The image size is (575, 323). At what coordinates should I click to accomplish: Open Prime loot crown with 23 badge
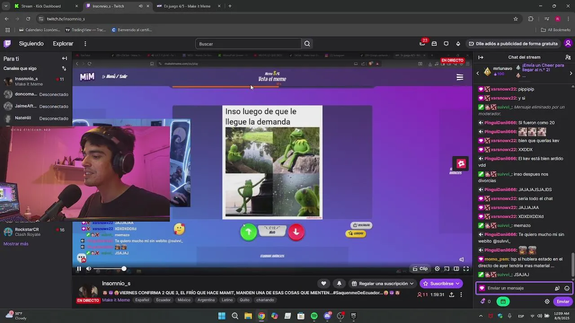tap(422, 43)
